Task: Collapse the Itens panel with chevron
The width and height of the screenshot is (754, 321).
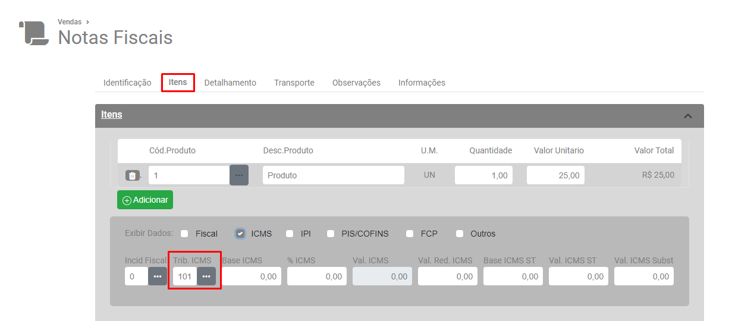Action: point(688,116)
